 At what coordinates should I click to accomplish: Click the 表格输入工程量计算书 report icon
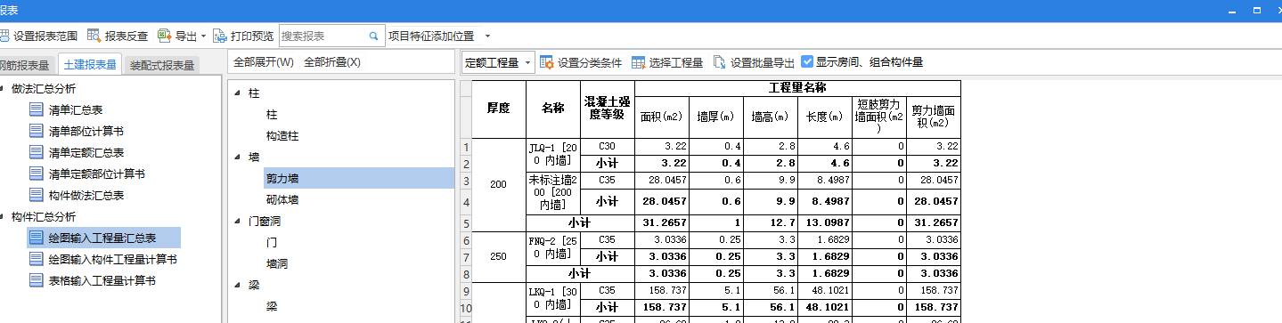[x=36, y=281]
